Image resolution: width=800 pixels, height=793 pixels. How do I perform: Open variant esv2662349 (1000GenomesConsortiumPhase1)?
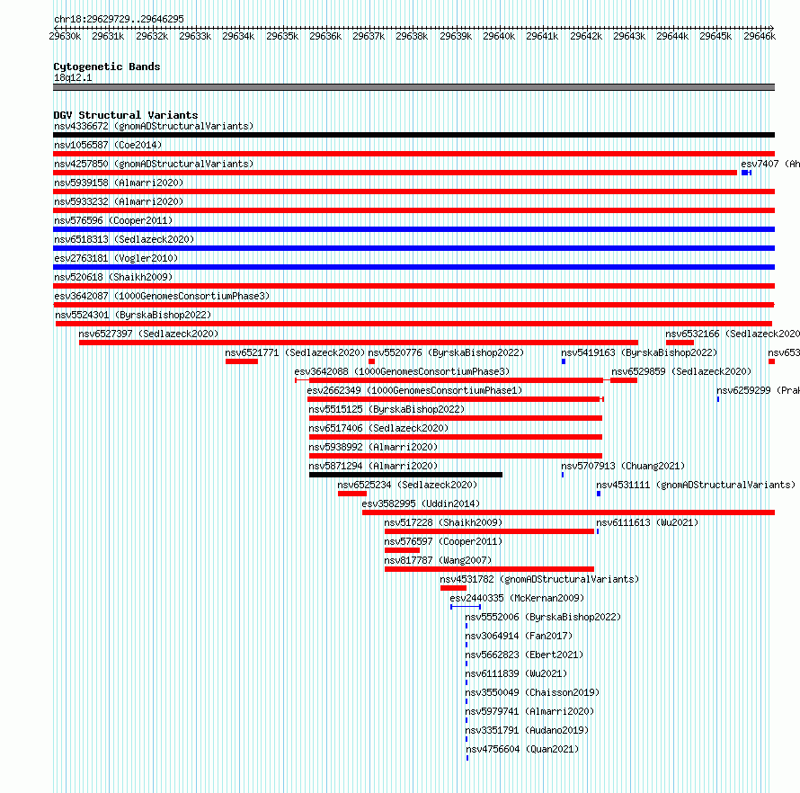(x=414, y=390)
